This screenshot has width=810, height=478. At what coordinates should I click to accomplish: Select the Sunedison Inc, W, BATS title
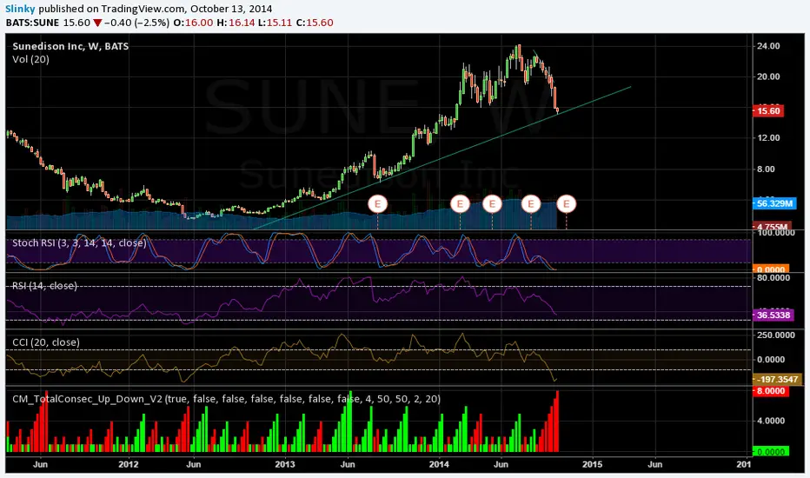coord(70,46)
